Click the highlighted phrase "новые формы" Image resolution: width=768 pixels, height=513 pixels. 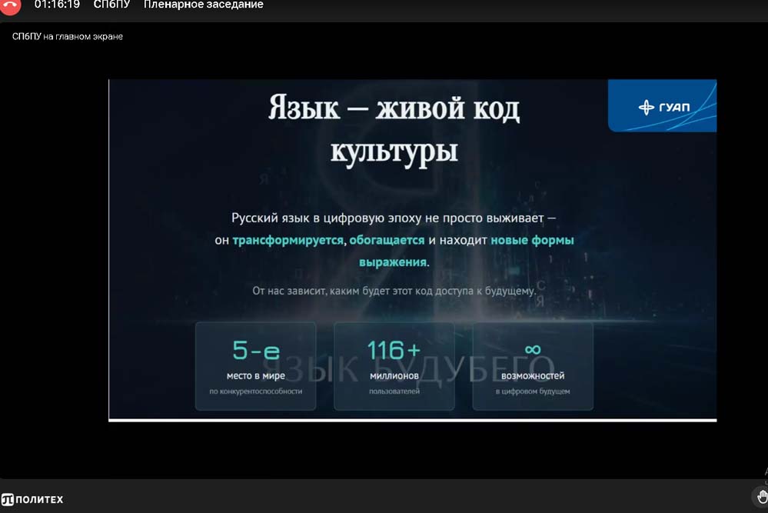click(x=532, y=240)
